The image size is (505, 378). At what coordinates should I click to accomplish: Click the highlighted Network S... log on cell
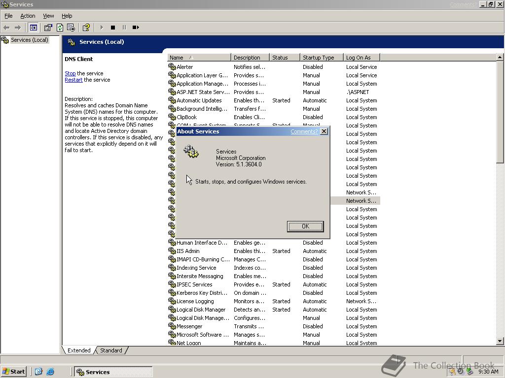(x=361, y=201)
